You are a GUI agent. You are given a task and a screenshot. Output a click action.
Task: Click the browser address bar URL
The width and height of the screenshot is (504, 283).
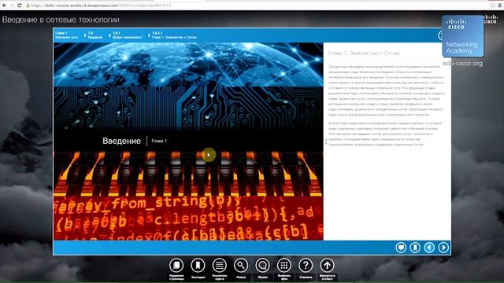[x=102, y=6]
